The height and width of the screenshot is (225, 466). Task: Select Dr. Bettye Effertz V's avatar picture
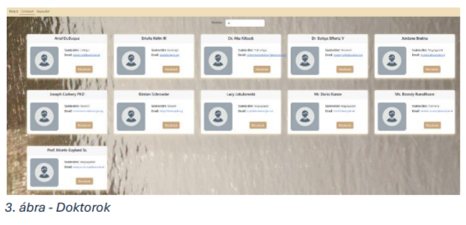305,61
